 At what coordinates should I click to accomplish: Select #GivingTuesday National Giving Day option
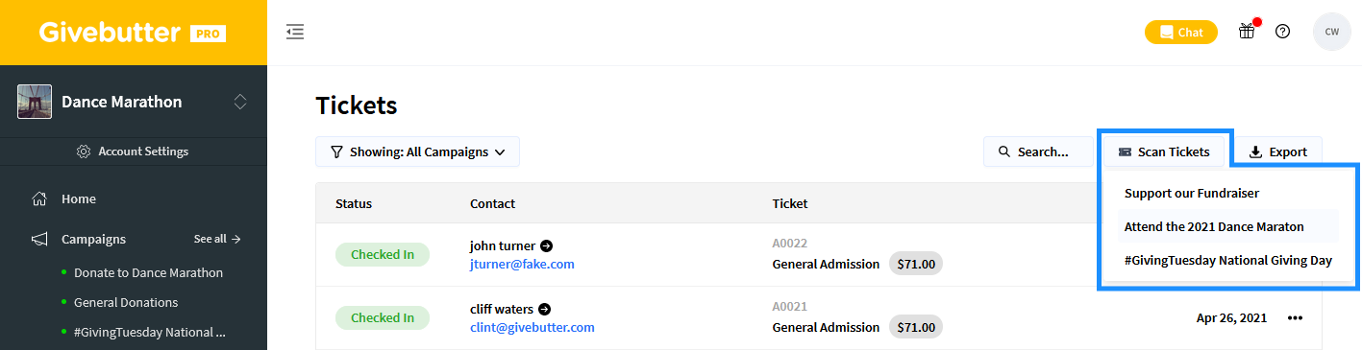click(x=1227, y=260)
